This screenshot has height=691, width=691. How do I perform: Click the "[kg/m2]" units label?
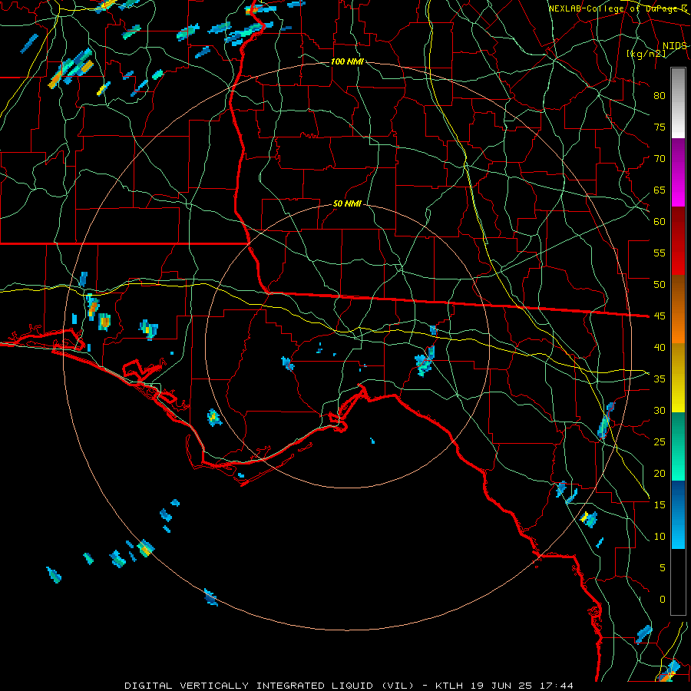pos(646,54)
